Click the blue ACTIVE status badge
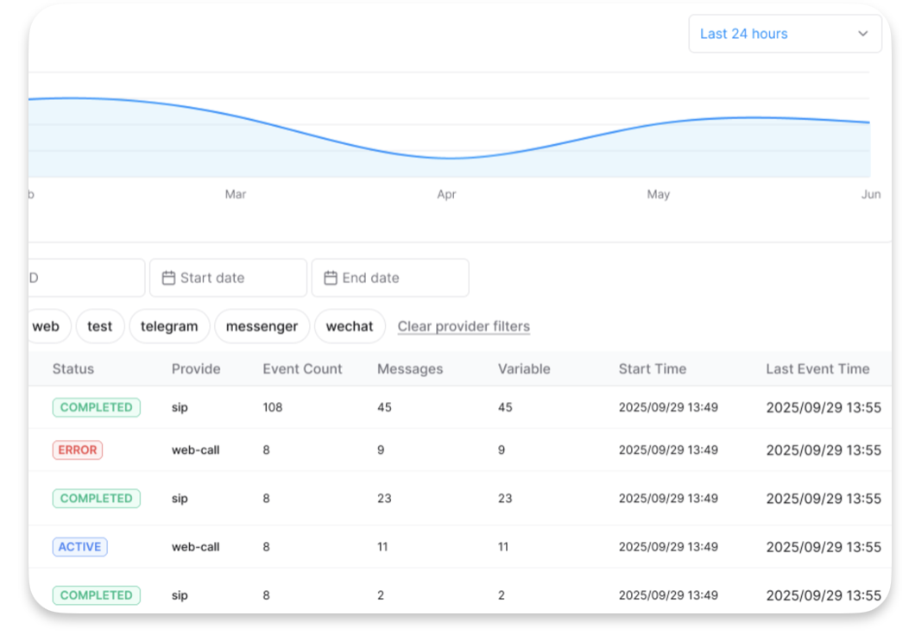 point(79,546)
